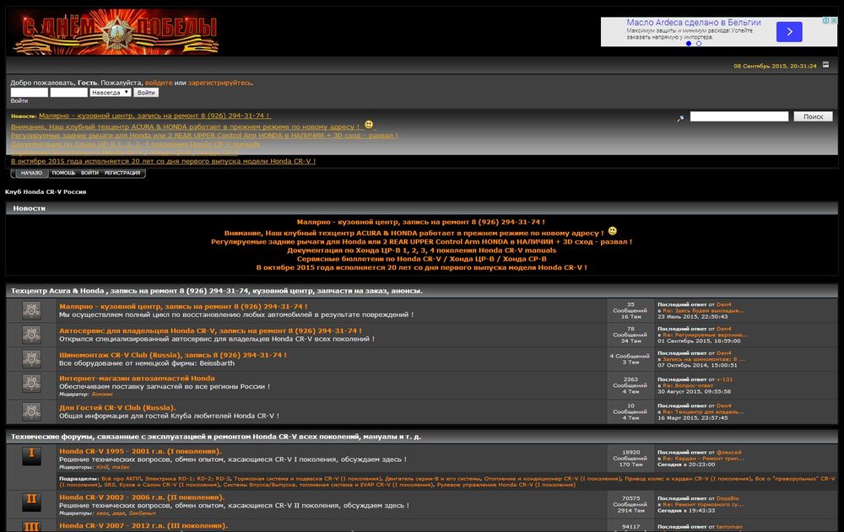The image size is (844, 532).
Task: Open the 'РЕГИСТРАЦИЯ' menu tab
Action: point(122,173)
